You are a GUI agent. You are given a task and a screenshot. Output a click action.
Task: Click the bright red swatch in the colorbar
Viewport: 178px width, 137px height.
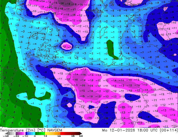click(x=61, y=133)
